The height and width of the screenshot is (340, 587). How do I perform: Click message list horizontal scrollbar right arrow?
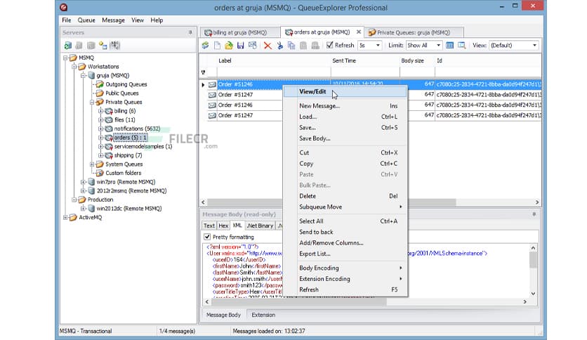point(537,202)
